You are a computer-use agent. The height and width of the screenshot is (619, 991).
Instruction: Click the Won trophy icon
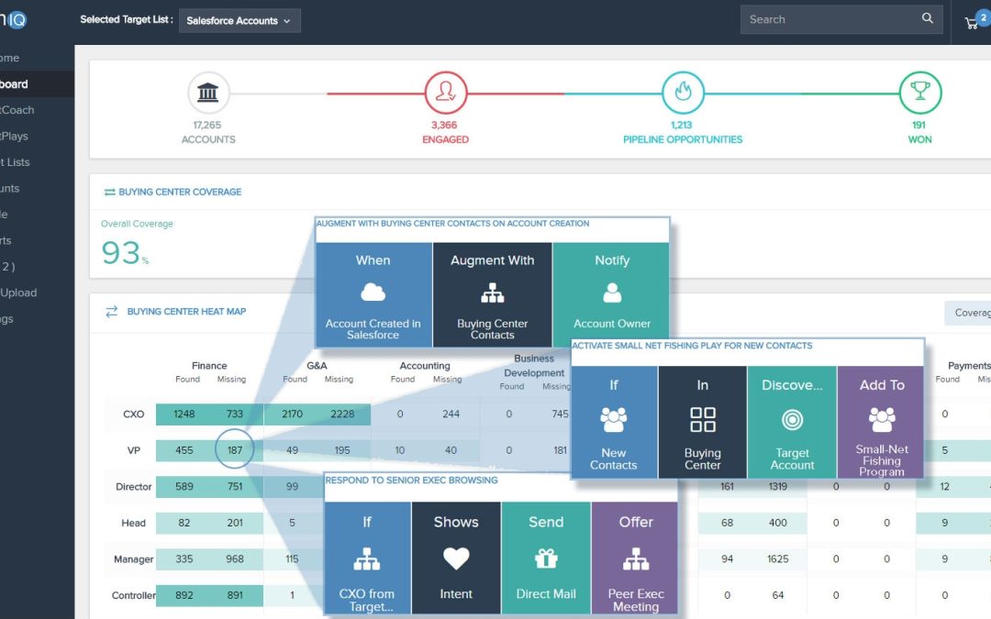click(919, 93)
